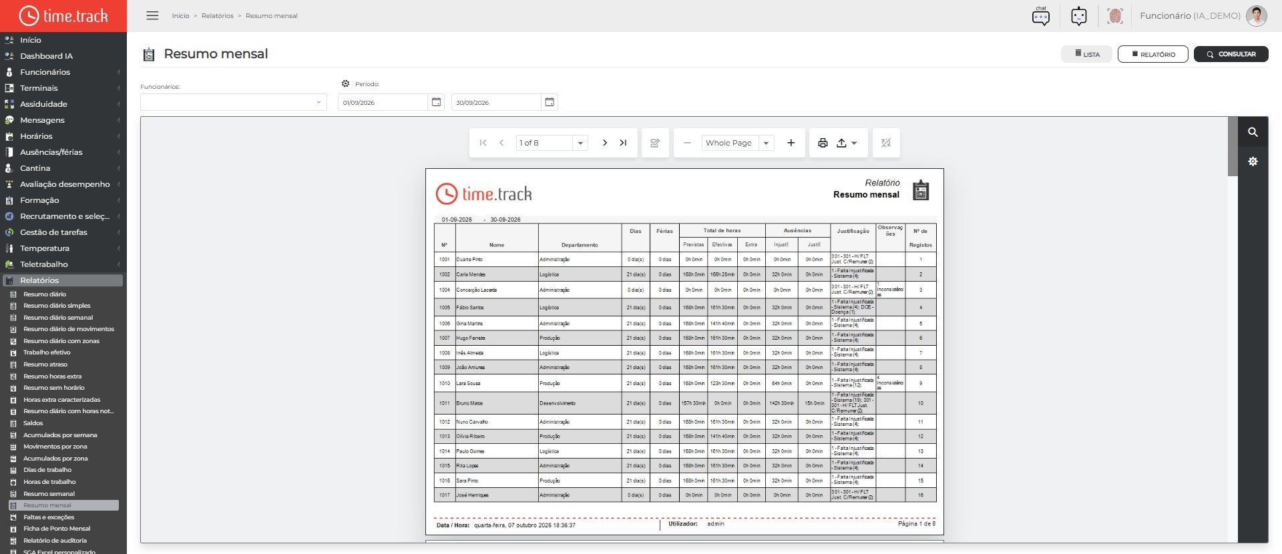Zoom in the report with plus

791,143
